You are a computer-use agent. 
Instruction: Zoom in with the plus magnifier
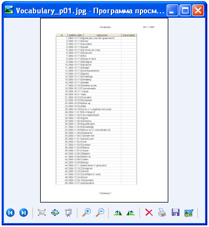point(86,213)
